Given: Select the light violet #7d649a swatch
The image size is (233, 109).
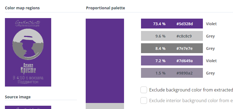Looking at the screenshot, I should [x=172, y=61].
